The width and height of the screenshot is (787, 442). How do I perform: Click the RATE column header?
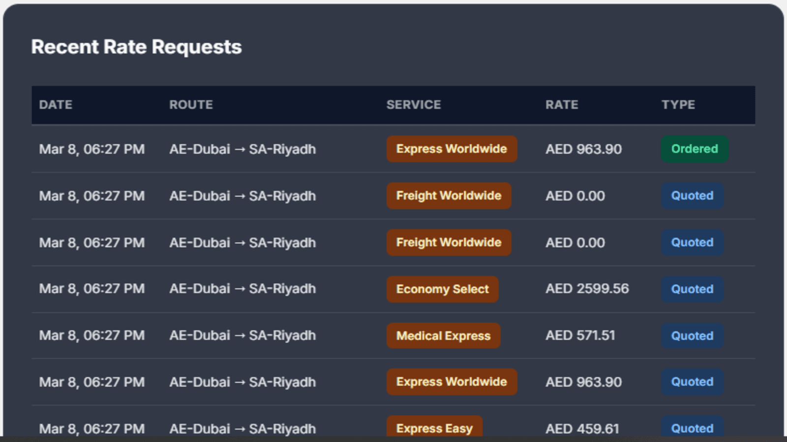click(x=562, y=105)
